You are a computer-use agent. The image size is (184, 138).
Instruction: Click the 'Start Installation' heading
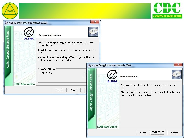[x=129, y=77]
